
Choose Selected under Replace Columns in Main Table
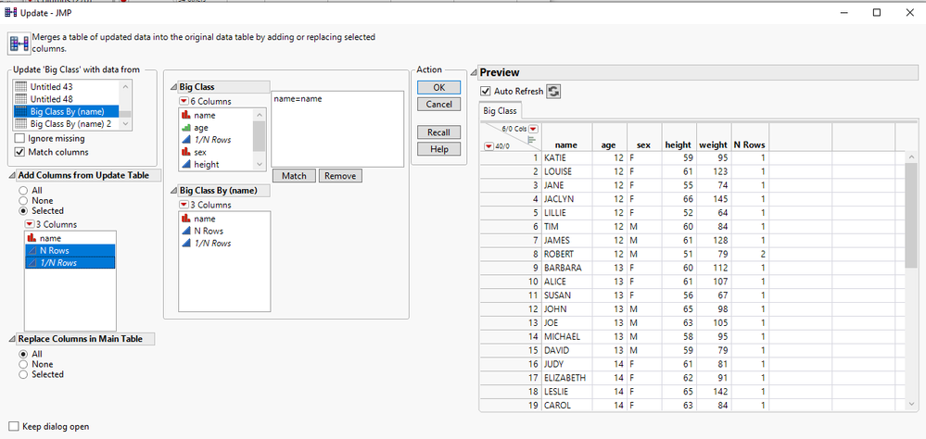(x=23, y=374)
